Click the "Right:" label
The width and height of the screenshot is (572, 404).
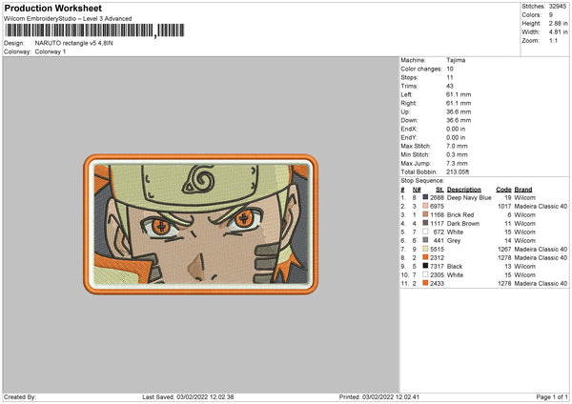click(408, 103)
